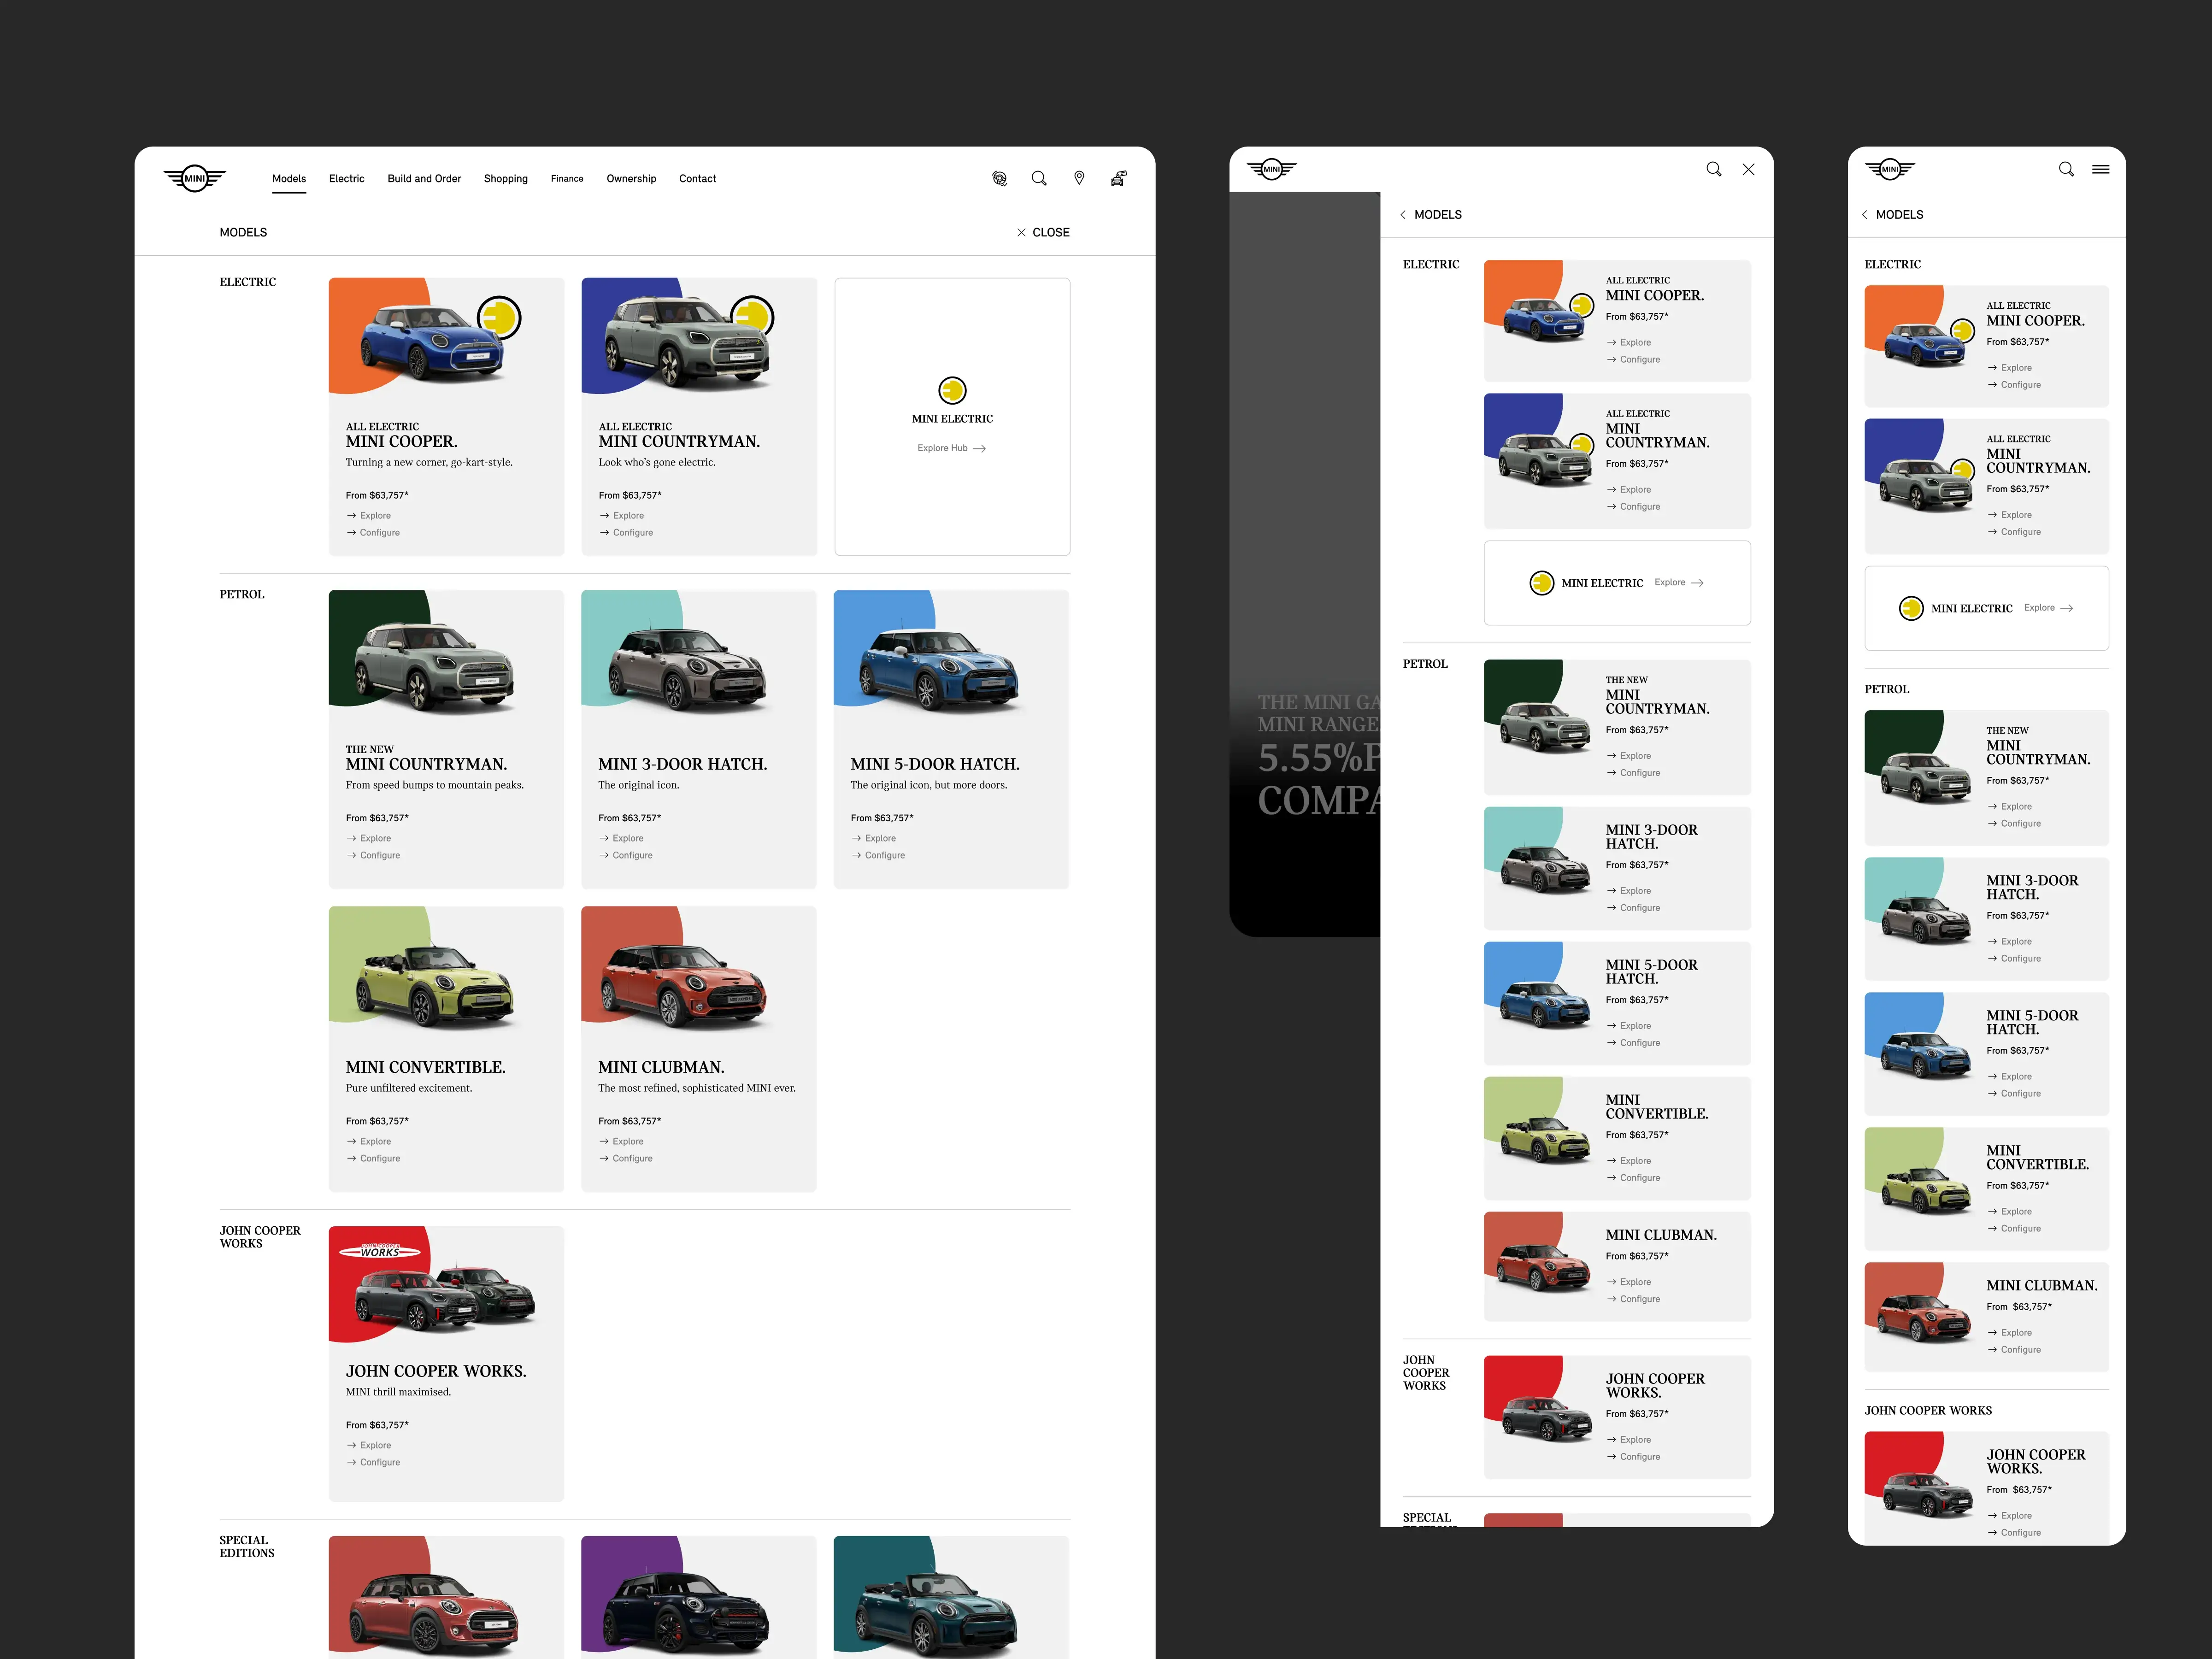The image size is (2212, 1659).
Task: Open the dealer locator pin icon
Action: [1079, 179]
